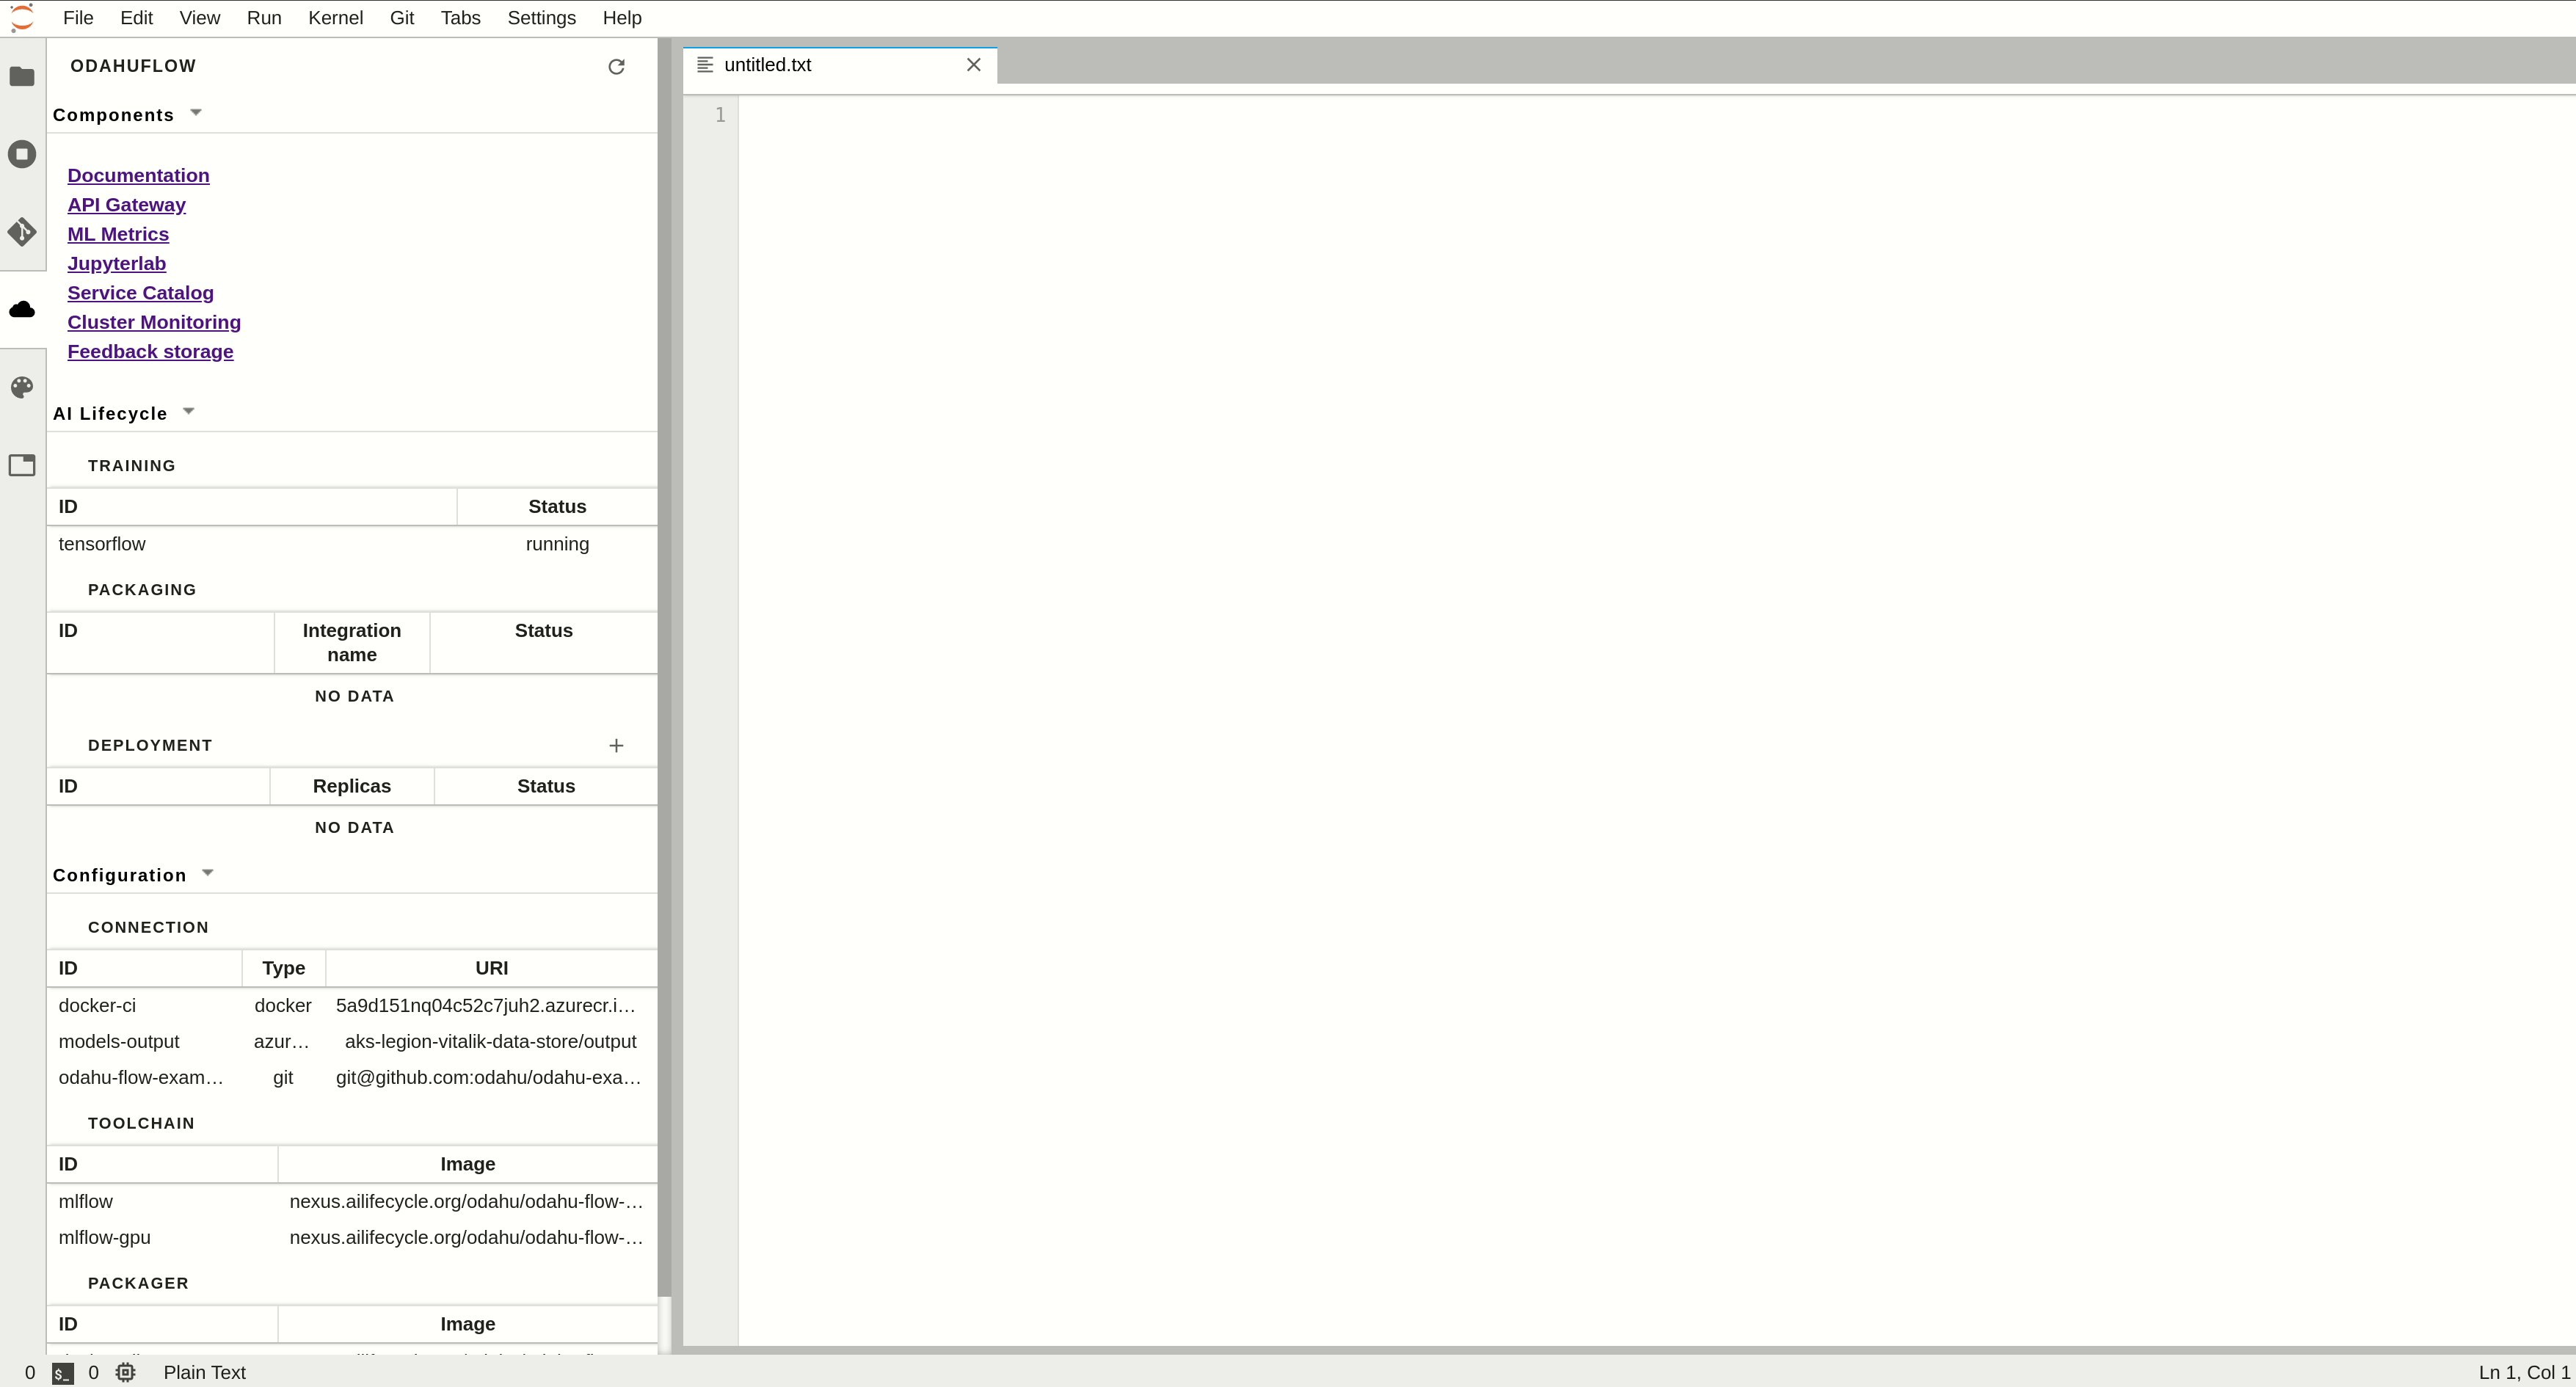
Task: Click the sidebar cloud icon
Action: pos(22,309)
